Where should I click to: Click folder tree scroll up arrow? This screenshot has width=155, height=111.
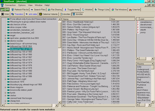(59, 19)
